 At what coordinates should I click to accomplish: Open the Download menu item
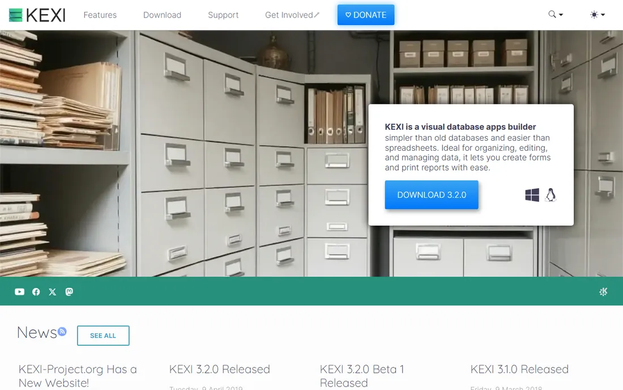(162, 15)
